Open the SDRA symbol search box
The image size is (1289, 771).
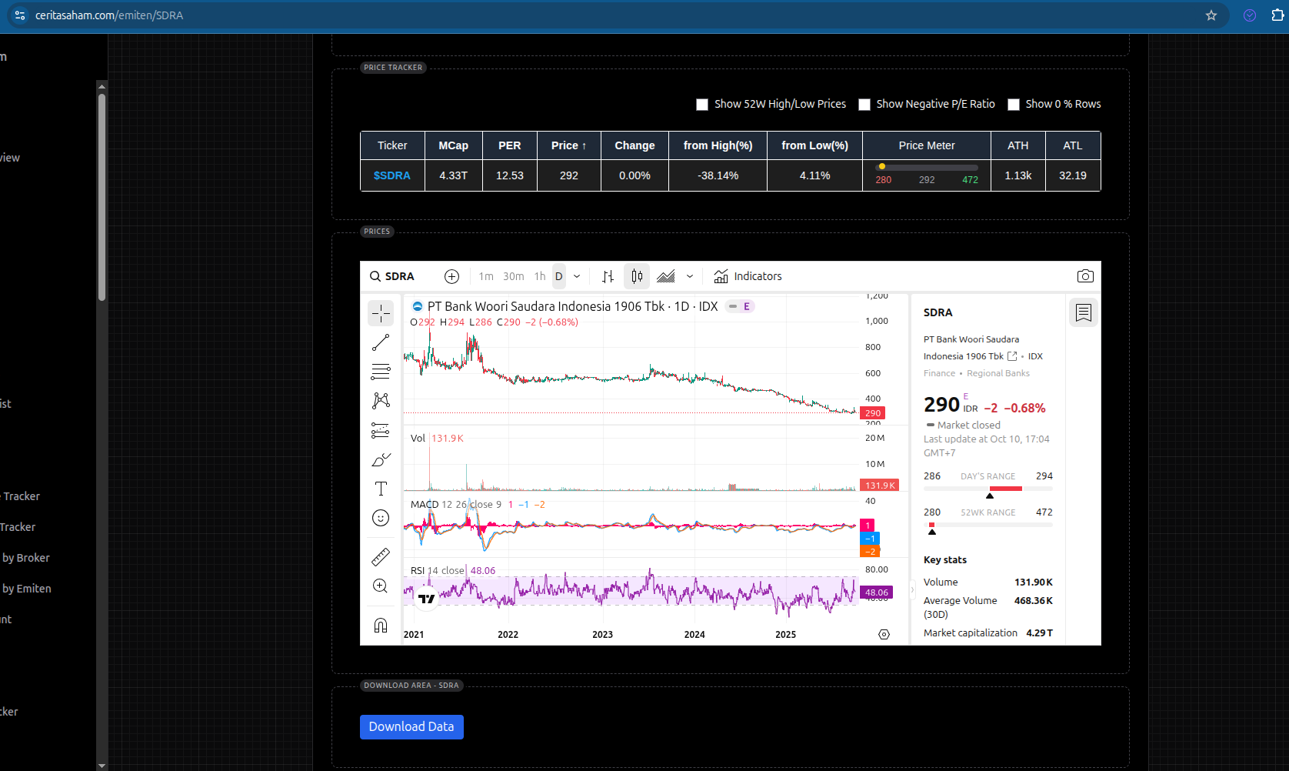tap(392, 276)
